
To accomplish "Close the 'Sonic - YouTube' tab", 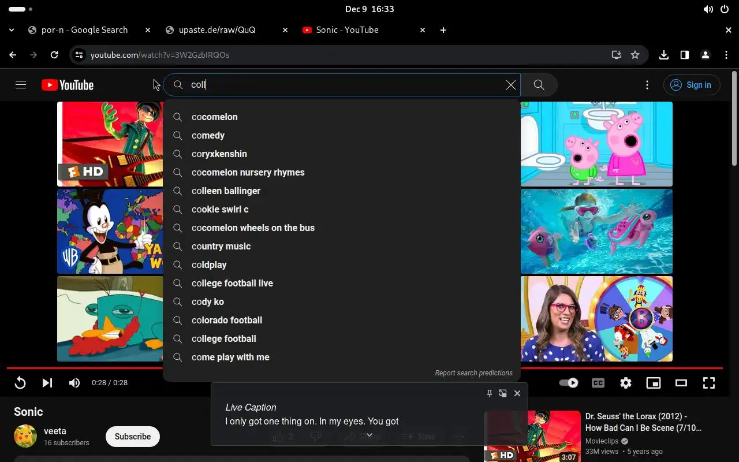I will click(423, 30).
